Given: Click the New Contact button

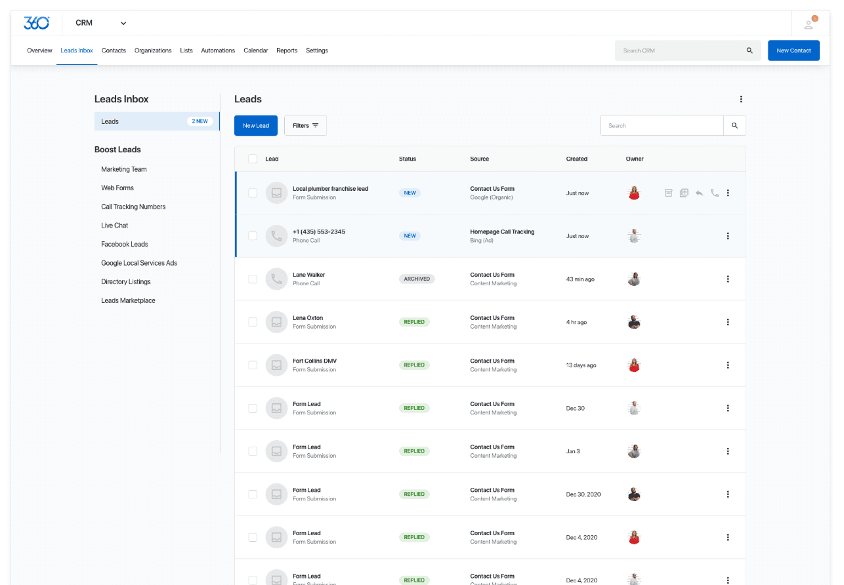Looking at the screenshot, I should [x=793, y=50].
